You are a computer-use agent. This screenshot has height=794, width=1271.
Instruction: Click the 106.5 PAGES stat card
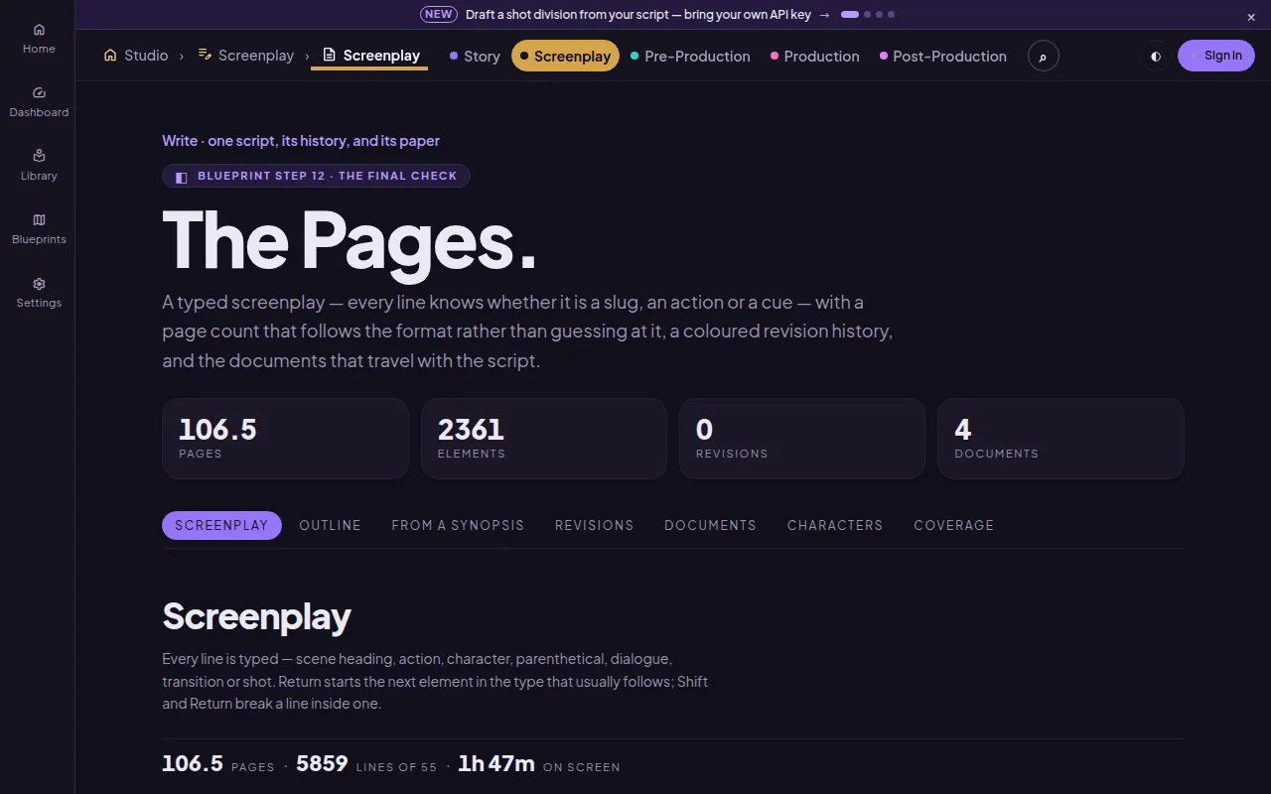tap(285, 439)
